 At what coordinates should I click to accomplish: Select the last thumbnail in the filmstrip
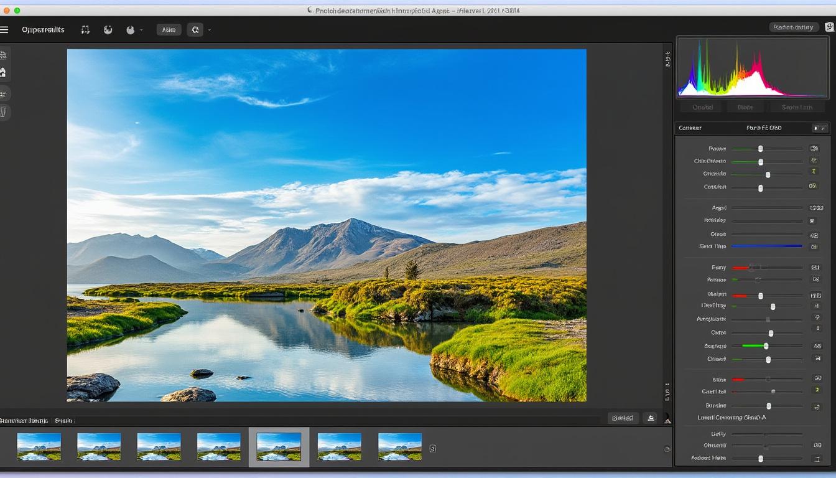[399, 446]
